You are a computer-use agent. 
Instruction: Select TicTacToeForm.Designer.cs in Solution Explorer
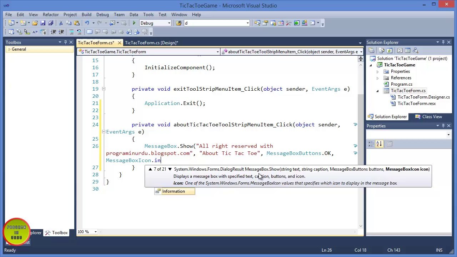pos(423,97)
